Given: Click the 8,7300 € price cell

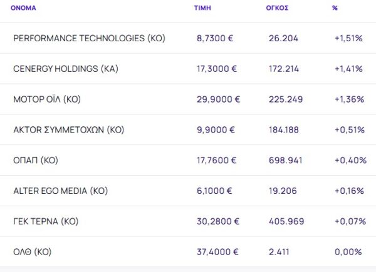Looking at the screenshot, I should pyautogui.click(x=215, y=38).
